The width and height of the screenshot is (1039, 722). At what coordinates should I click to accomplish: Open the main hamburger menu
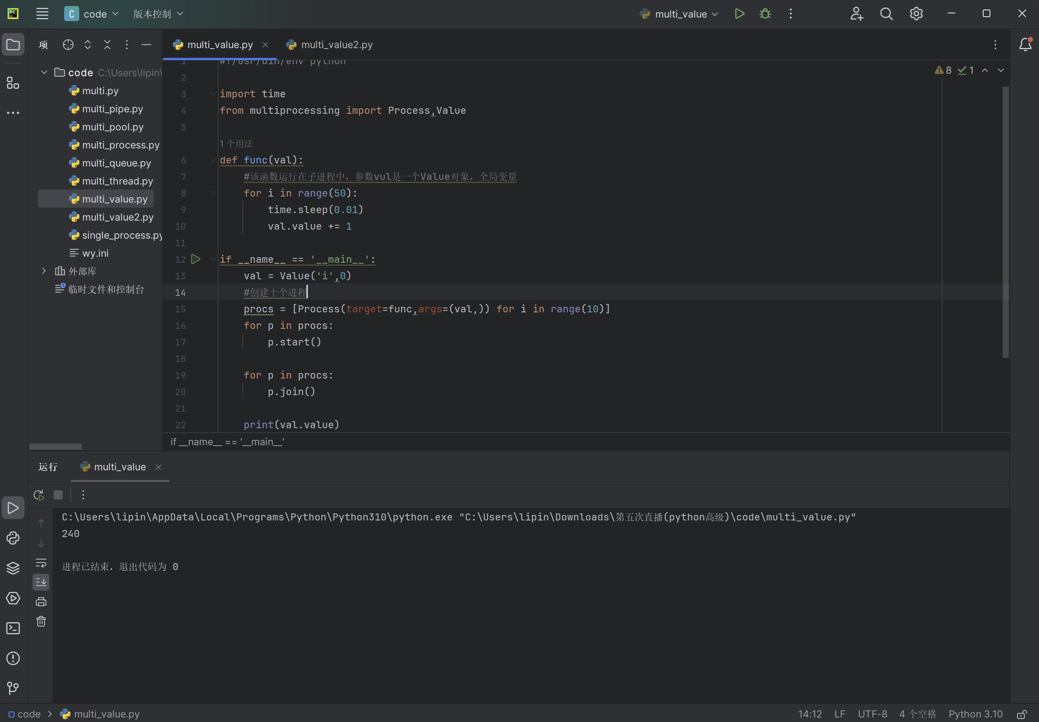coord(42,14)
